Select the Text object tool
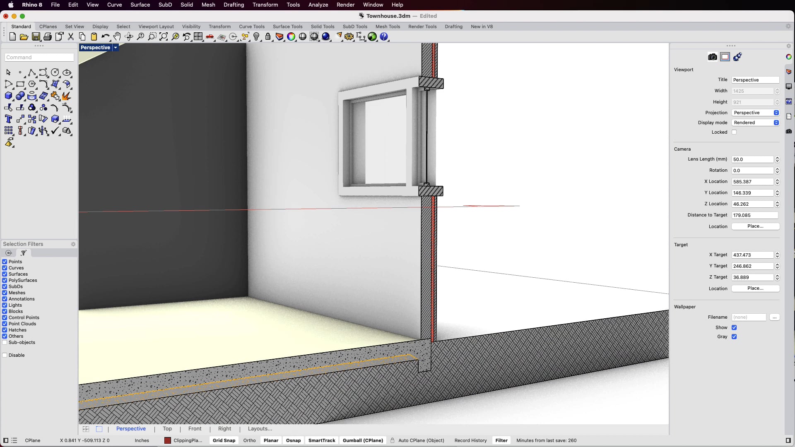 coord(8,119)
